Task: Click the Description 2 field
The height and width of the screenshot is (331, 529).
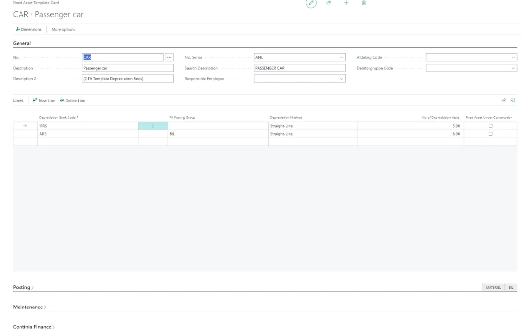Action: coord(128,79)
